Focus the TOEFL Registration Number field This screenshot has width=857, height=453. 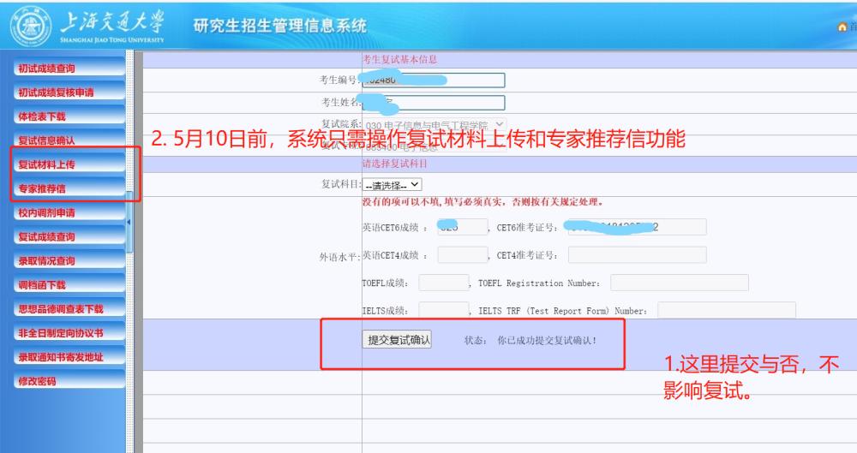[679, 283]
